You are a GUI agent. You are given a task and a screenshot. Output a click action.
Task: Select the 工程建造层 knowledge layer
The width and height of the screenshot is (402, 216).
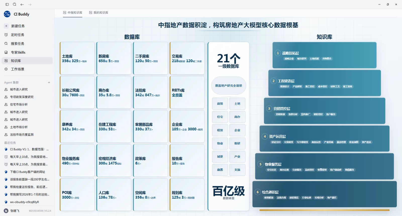click(325, 83)
